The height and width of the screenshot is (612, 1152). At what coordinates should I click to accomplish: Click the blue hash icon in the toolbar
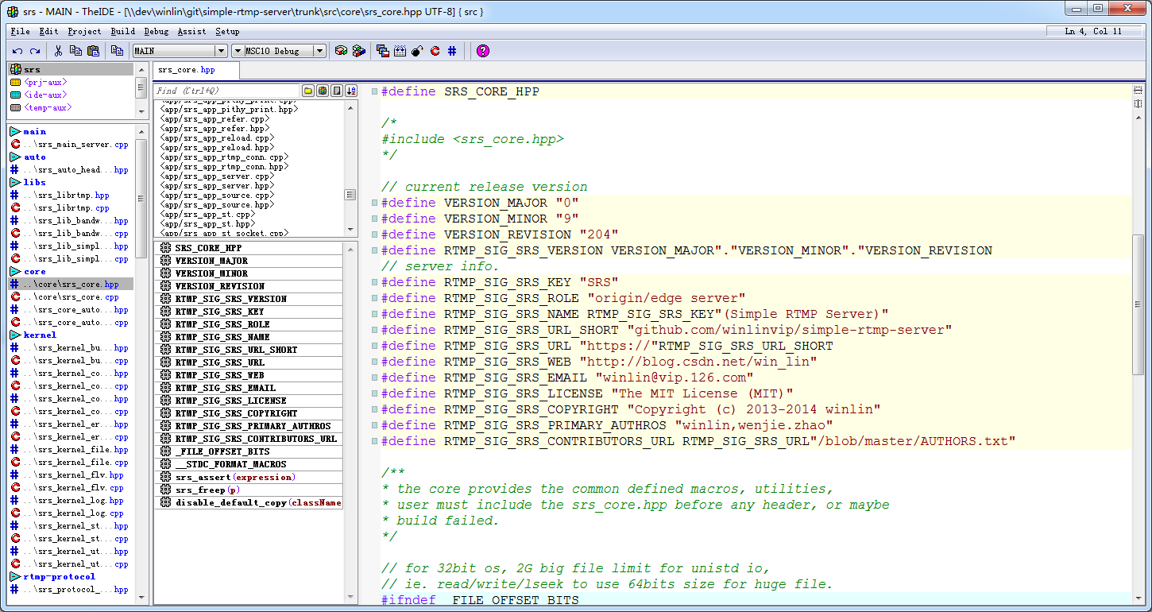point(452,51)
